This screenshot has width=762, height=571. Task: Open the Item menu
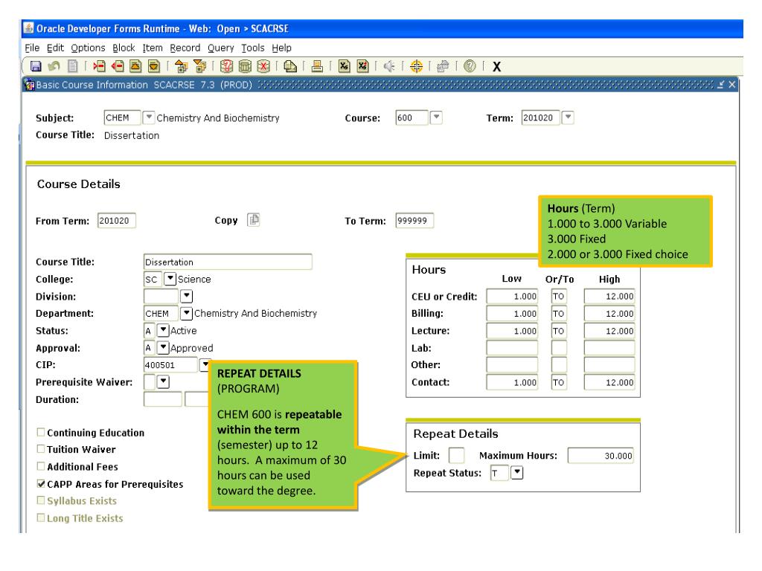(x=153, y=48)
